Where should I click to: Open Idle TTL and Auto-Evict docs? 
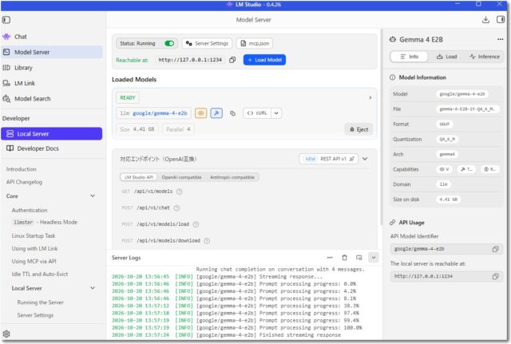point(40,275)
